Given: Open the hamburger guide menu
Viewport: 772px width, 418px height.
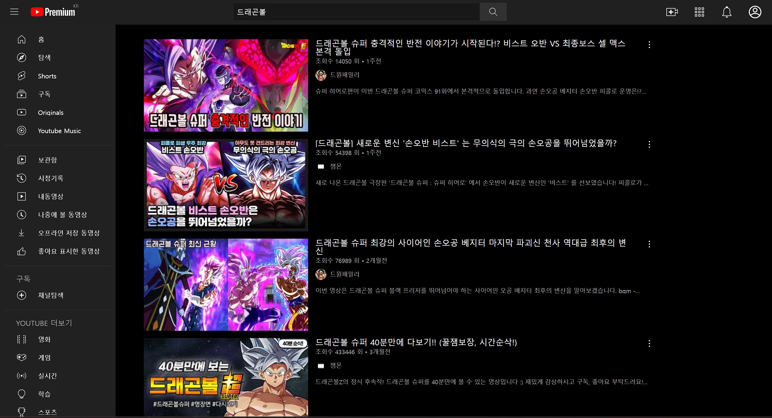Looking at the screenshot, I should [14, 12].
